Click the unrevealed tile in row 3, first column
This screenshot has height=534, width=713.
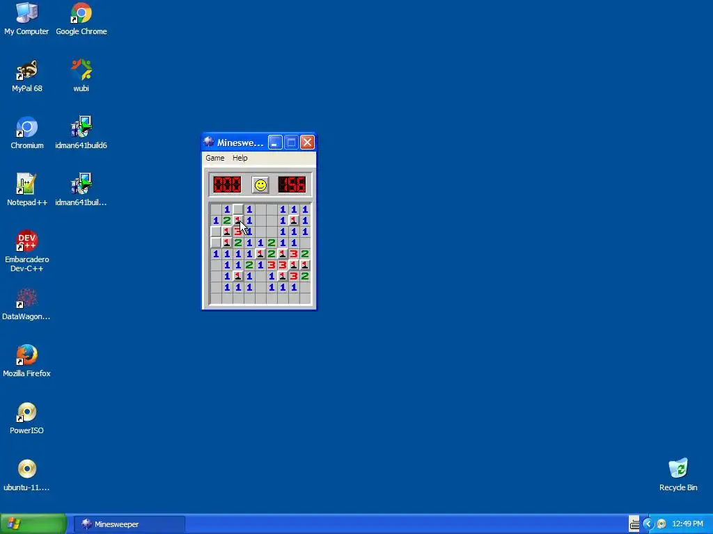point(216,232)
